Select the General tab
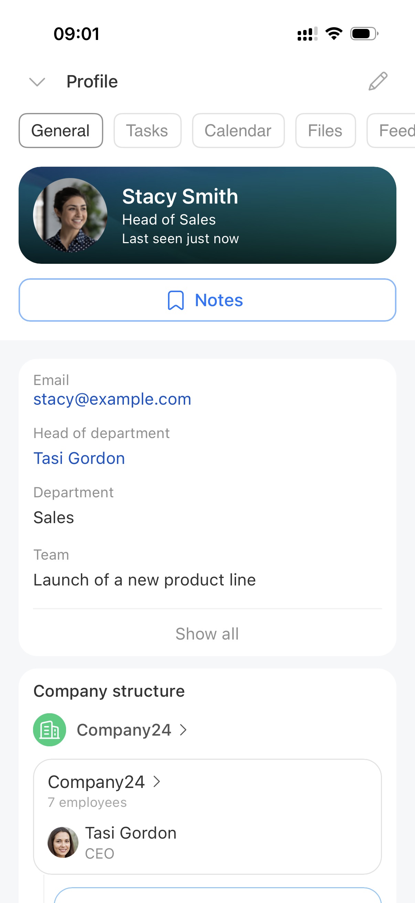The width and height of the screenshot is (415, 903). pos(61,131)
